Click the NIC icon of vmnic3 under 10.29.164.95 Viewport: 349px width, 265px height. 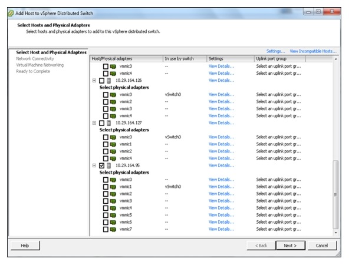(113, 201)
